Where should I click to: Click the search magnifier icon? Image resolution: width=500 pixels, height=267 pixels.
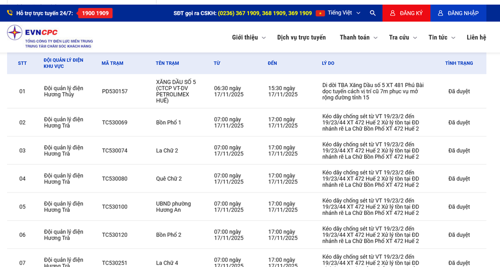tap(373, 13)
